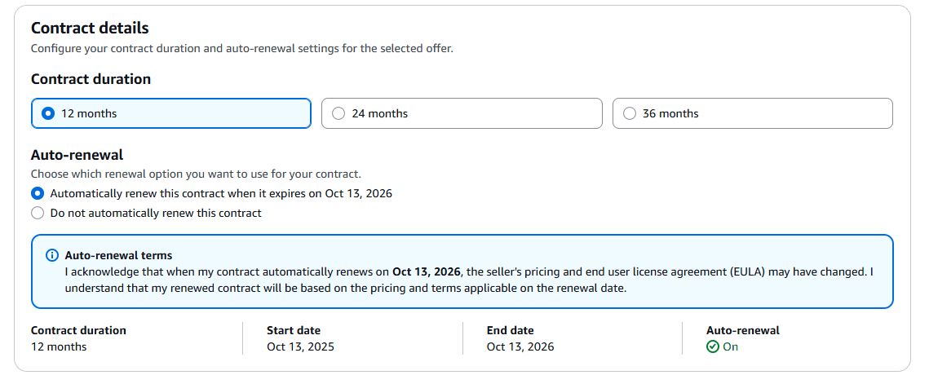Viewport: 929px width, 375px height.
Task: Click the End date label
Action: 510,330
